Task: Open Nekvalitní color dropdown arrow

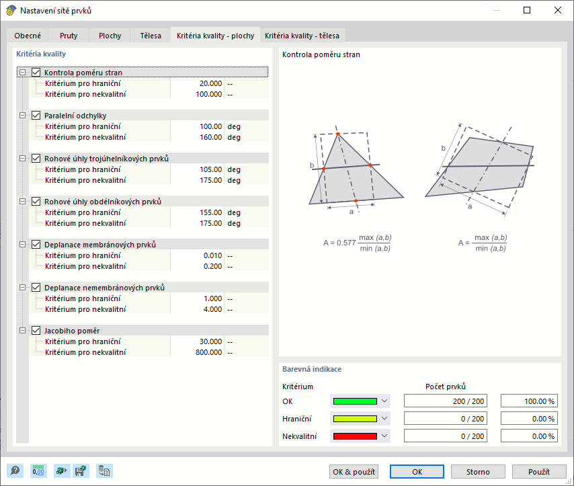Action: pos(384,436)
